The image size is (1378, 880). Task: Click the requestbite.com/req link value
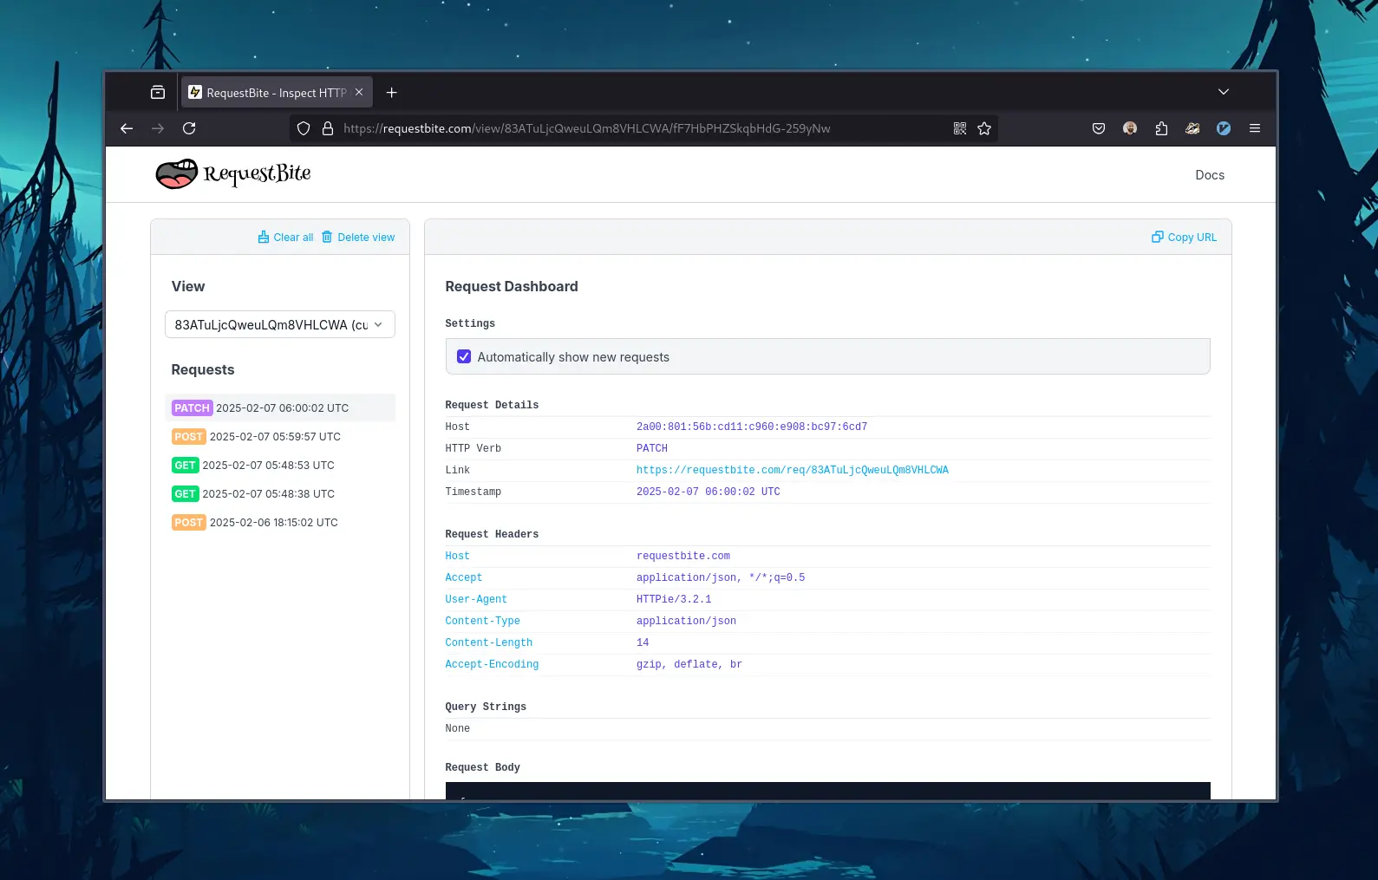coord(793,470)
